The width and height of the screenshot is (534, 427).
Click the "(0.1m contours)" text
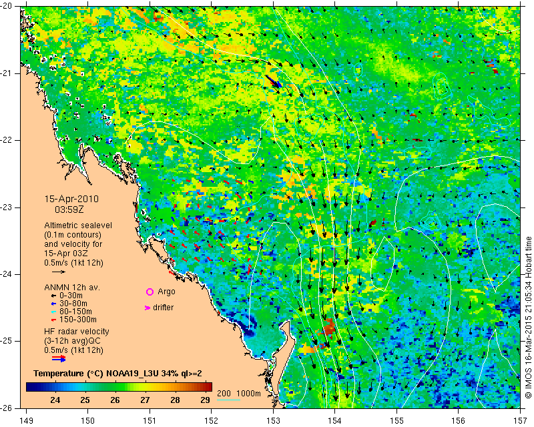click(x=73, y=235)
